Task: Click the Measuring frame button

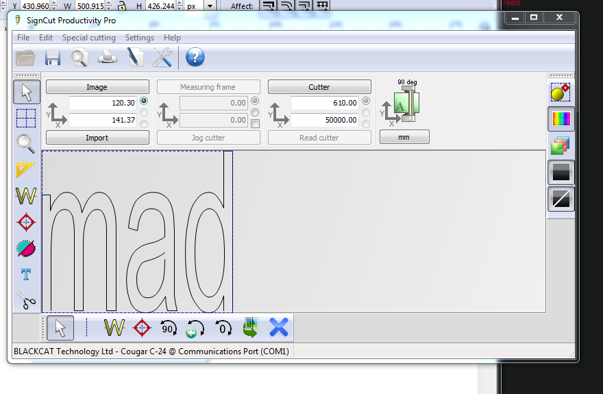Action: [x=208, y=87]
